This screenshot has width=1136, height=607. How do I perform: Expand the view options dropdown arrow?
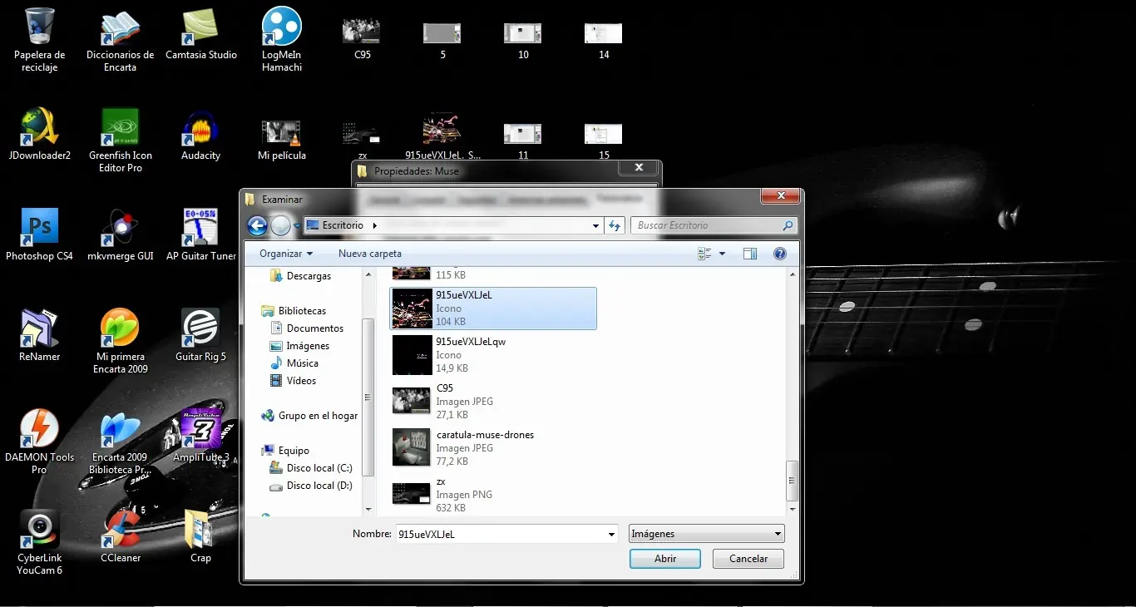pos(722,254)
